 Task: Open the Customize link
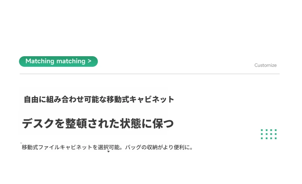[x=265, y=65]
